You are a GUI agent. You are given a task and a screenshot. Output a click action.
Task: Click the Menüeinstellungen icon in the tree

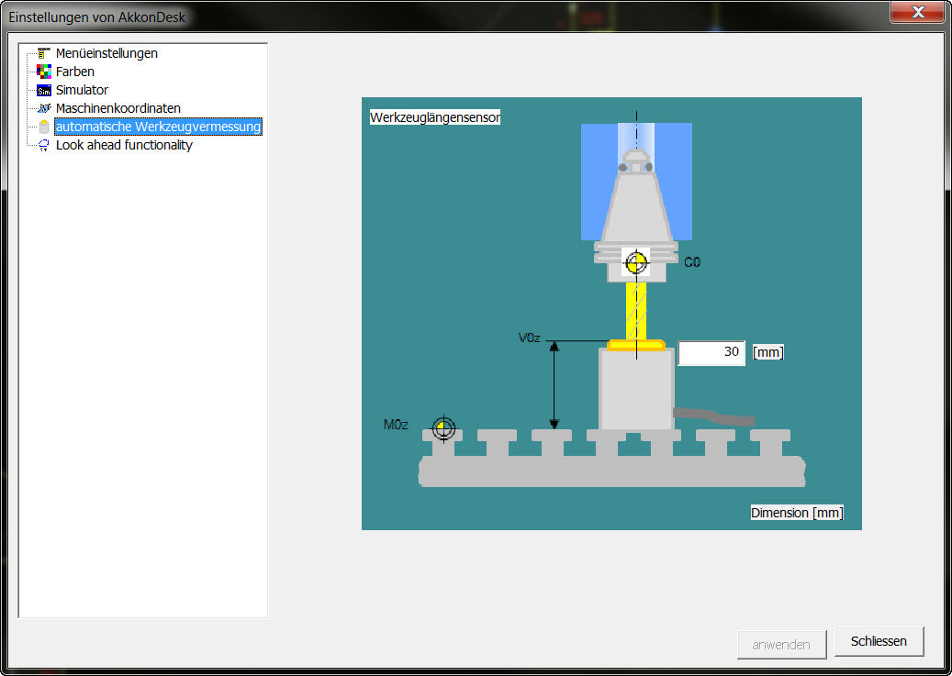(x=44, y=53)
